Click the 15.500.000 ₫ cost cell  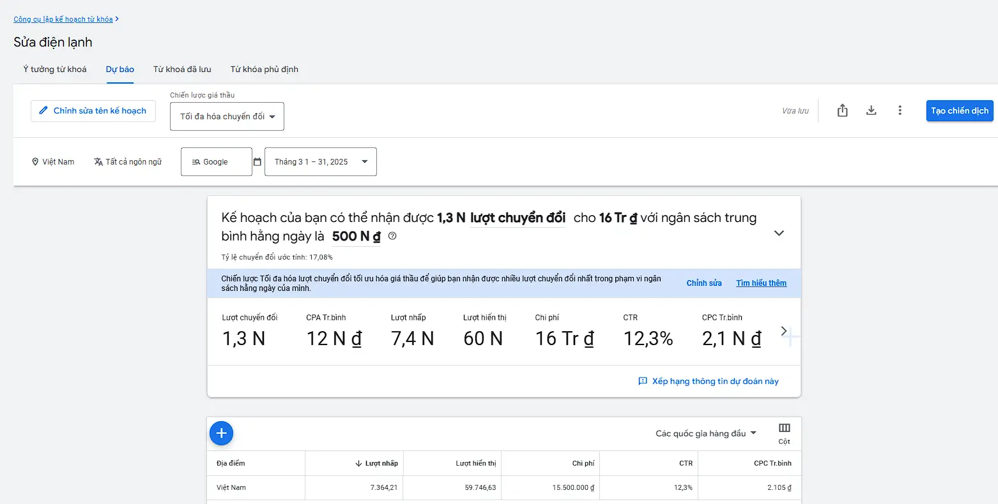[573, 488]
